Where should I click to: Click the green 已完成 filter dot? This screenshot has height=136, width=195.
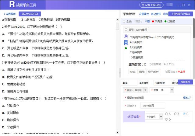165,21
